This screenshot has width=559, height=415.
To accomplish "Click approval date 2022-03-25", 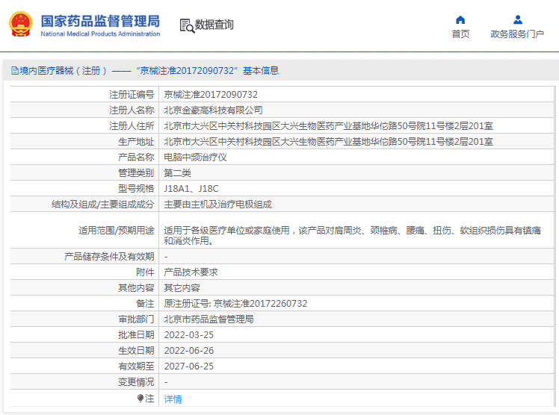I will [x=188, y=335].
